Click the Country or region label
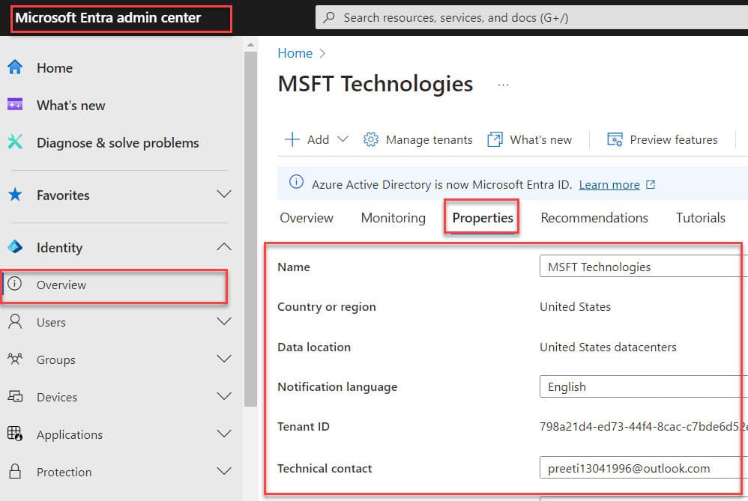The width and height of the screenshot is (748, 501). 326,306
